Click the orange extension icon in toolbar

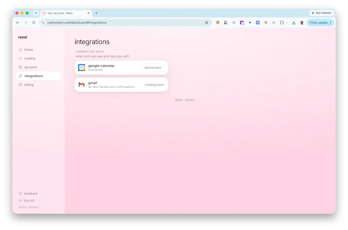[218, 23]
